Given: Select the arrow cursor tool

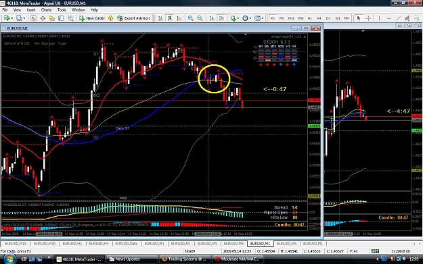Looking at the screenshot, I should (x=359, y=18).
